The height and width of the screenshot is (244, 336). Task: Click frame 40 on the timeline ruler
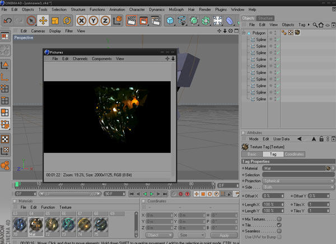pyautogui.click(x=104, y=184)
